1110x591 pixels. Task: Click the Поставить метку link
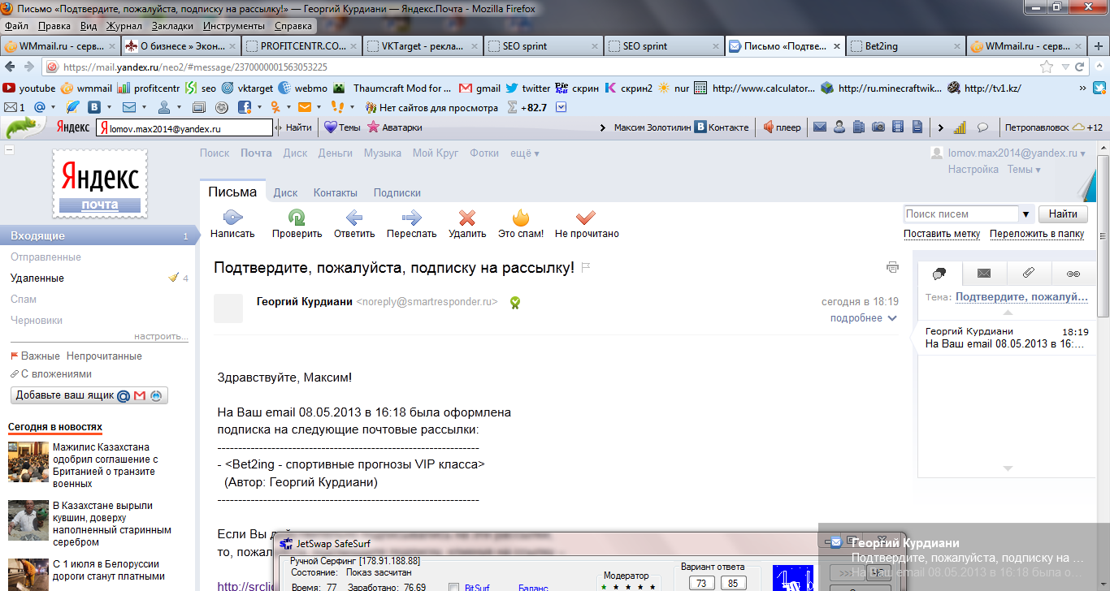click(942, 234)
